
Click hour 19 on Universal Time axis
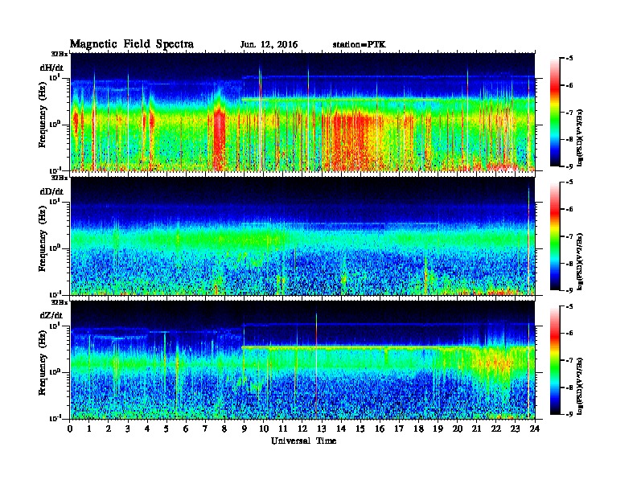click(x=438, y=428)
